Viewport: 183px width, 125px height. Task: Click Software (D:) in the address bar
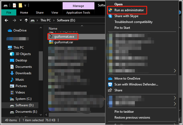66,20
